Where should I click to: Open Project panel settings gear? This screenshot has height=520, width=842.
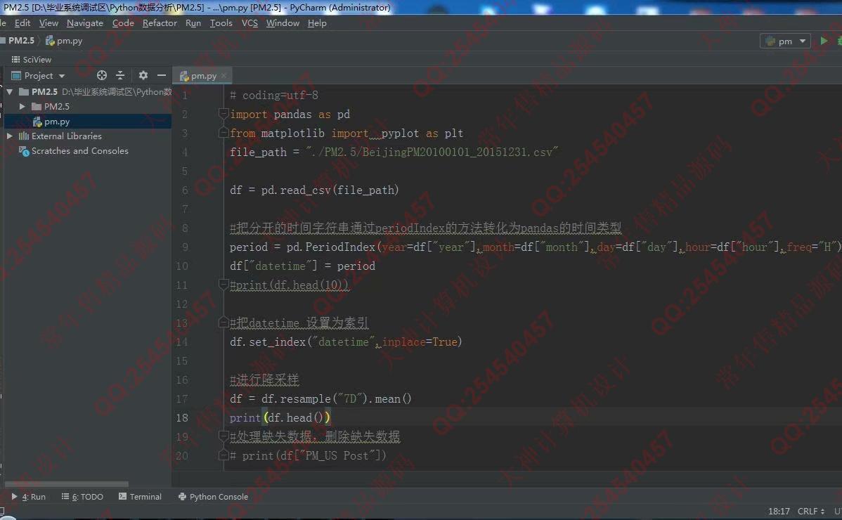[143, 75]
